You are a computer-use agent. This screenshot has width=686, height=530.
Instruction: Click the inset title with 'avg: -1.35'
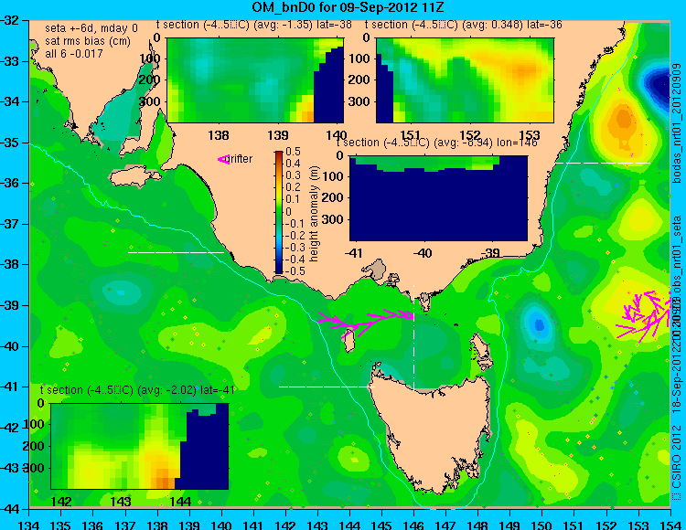pyautogui.click(x=253, y=25)
